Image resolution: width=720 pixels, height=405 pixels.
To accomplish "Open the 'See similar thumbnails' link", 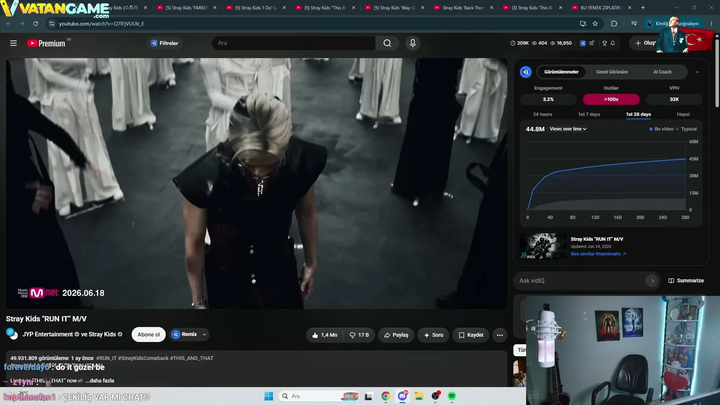I will [x=598, y=254].
